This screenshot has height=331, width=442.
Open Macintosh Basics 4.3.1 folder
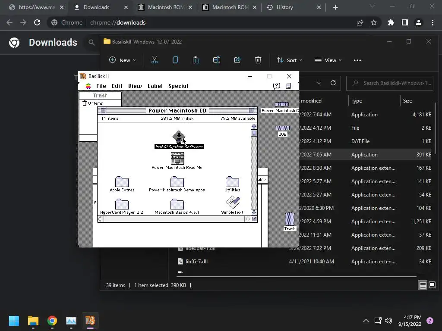177,204
